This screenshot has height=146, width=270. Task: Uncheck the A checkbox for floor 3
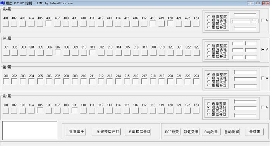point(263,49)
